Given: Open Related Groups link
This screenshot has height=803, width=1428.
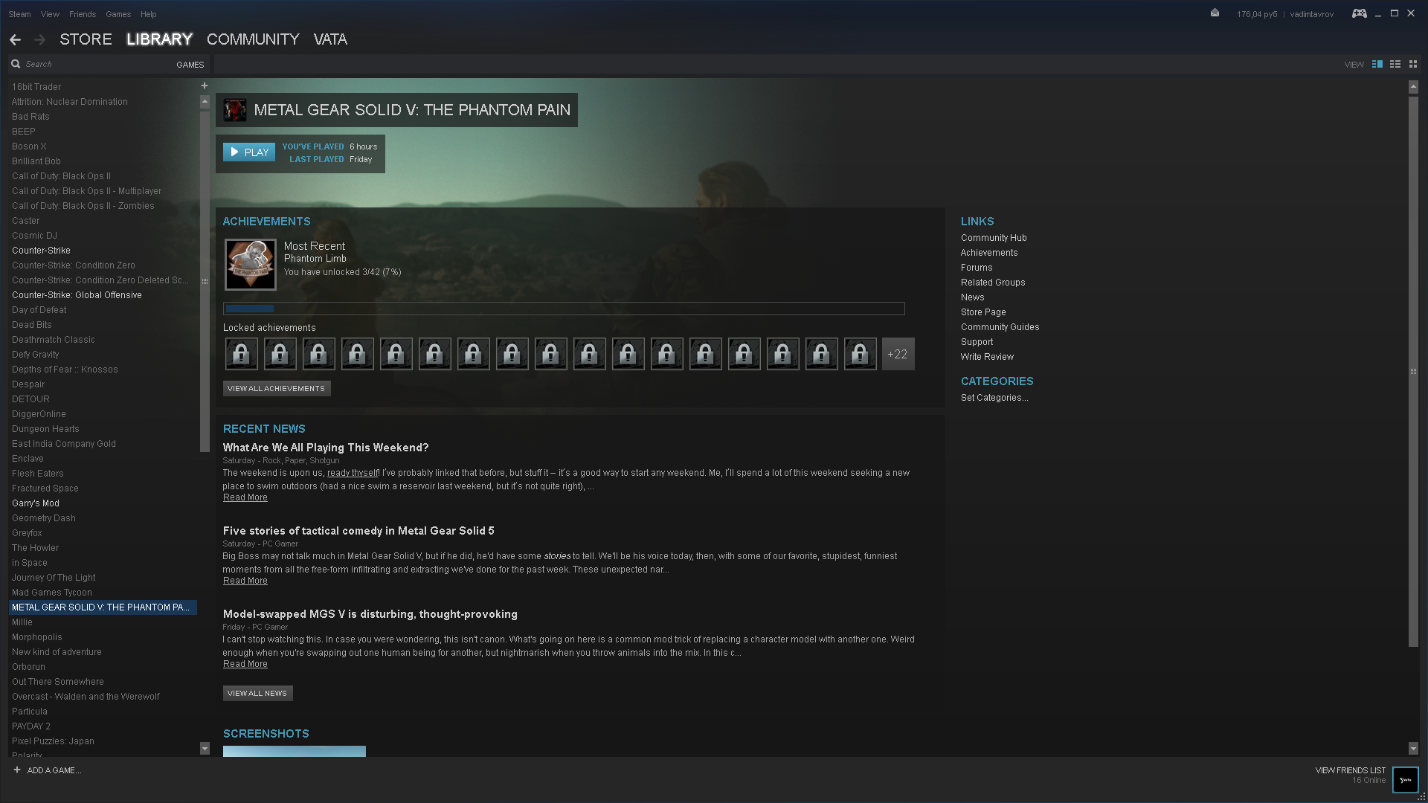Looking at the screenshot, I should click(993, 283).
